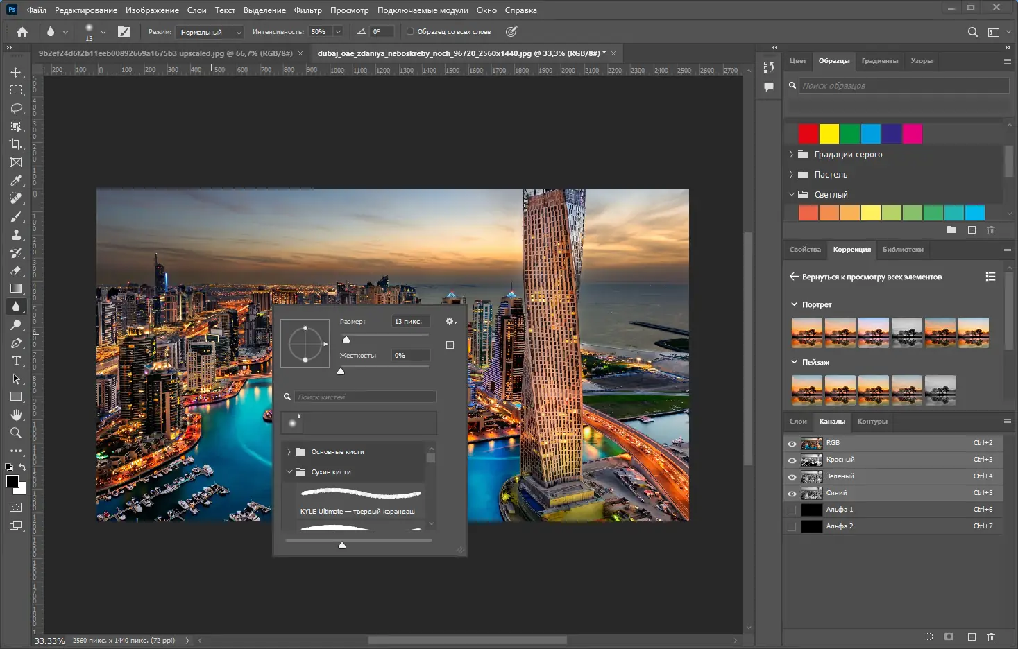This screenshot has height=649, width=1018.
Task: Select the Eyedropper tool
Action: click(16, 180)
